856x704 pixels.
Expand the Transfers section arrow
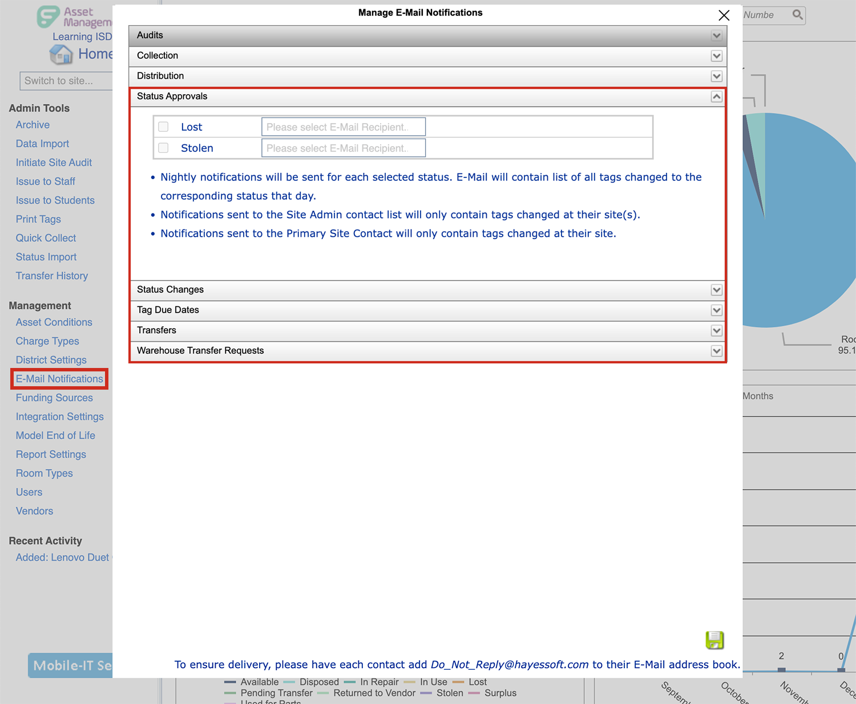click(x=717, y=331)
